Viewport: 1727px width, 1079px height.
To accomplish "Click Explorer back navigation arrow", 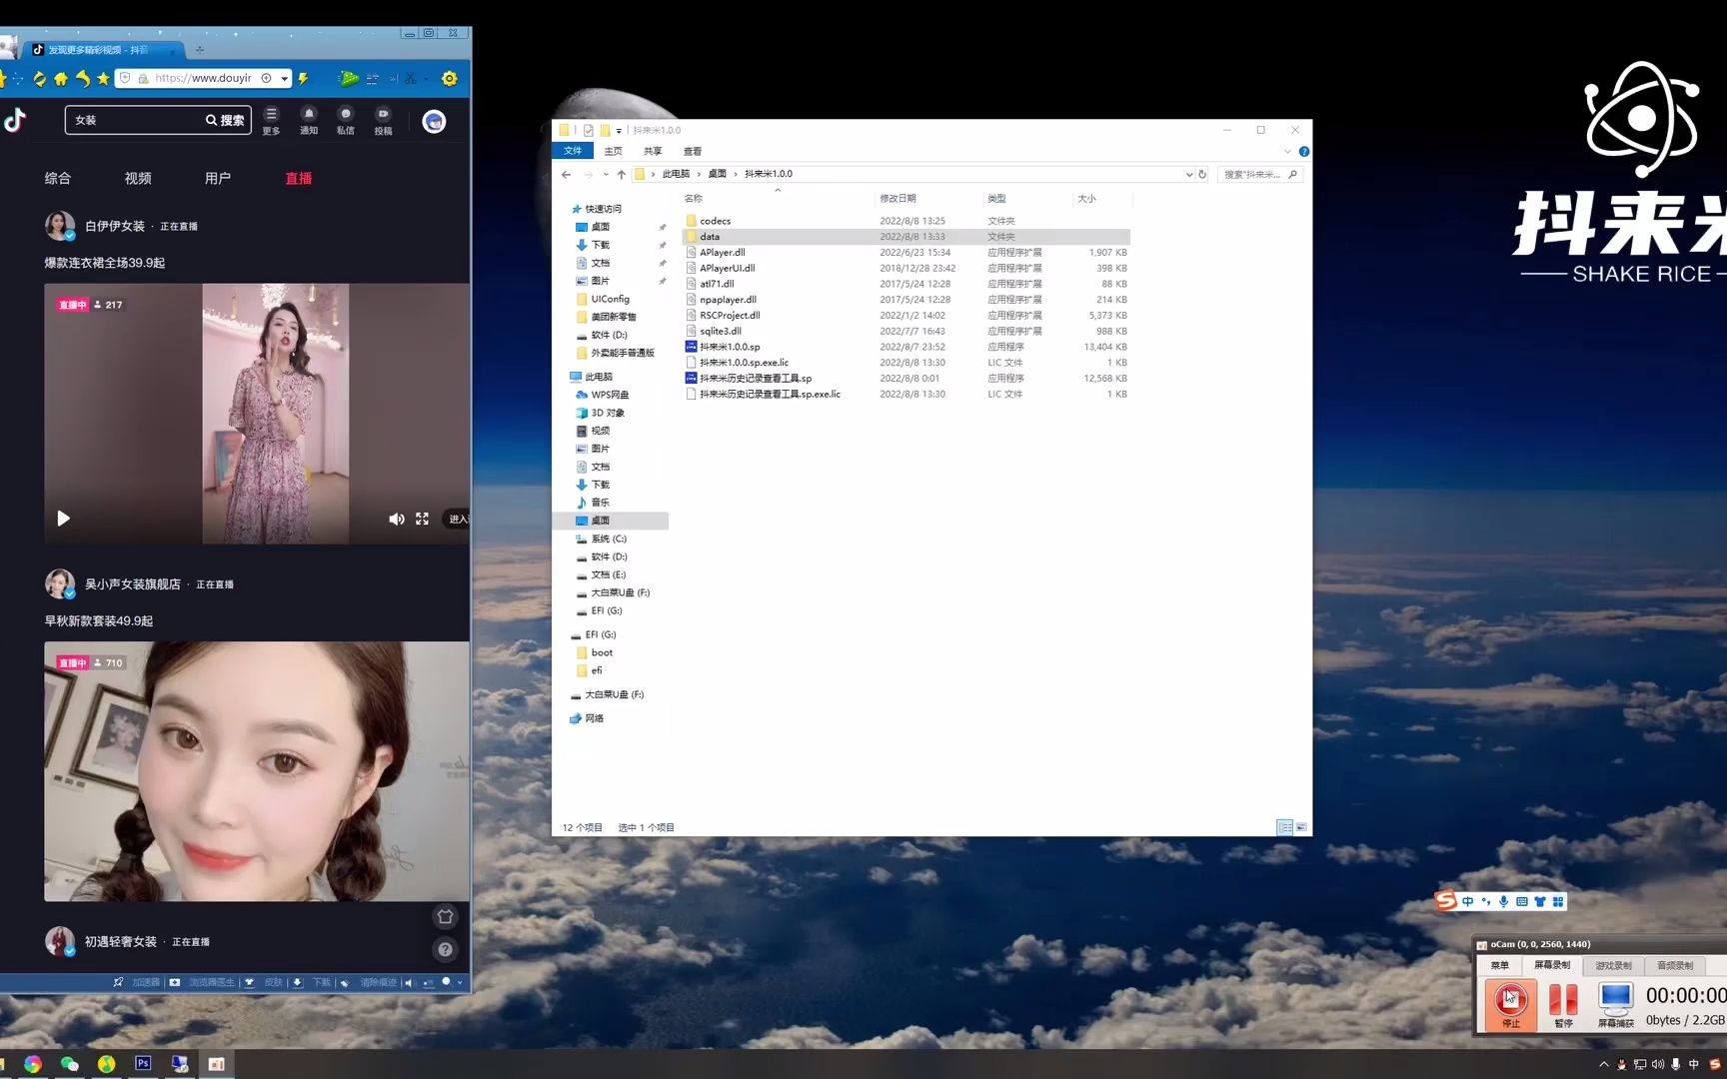I will [567, 174].
